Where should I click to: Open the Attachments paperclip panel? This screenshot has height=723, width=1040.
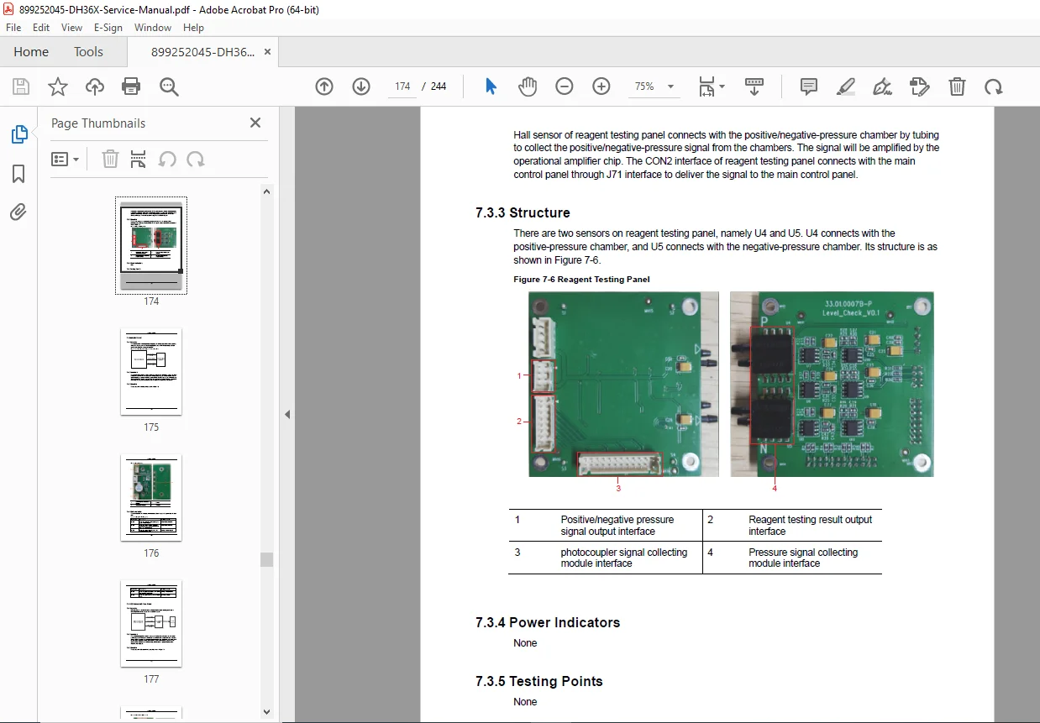pyautogui.click(x=18, y=212)
